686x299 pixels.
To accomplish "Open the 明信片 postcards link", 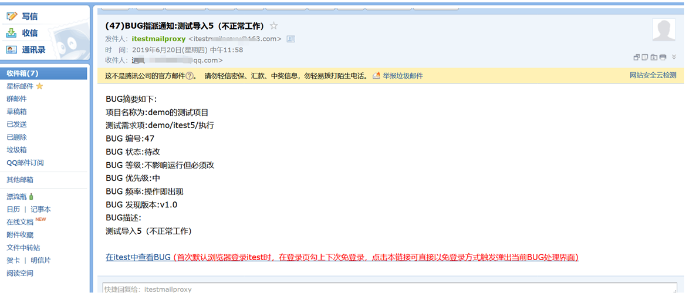I will 40,260.
